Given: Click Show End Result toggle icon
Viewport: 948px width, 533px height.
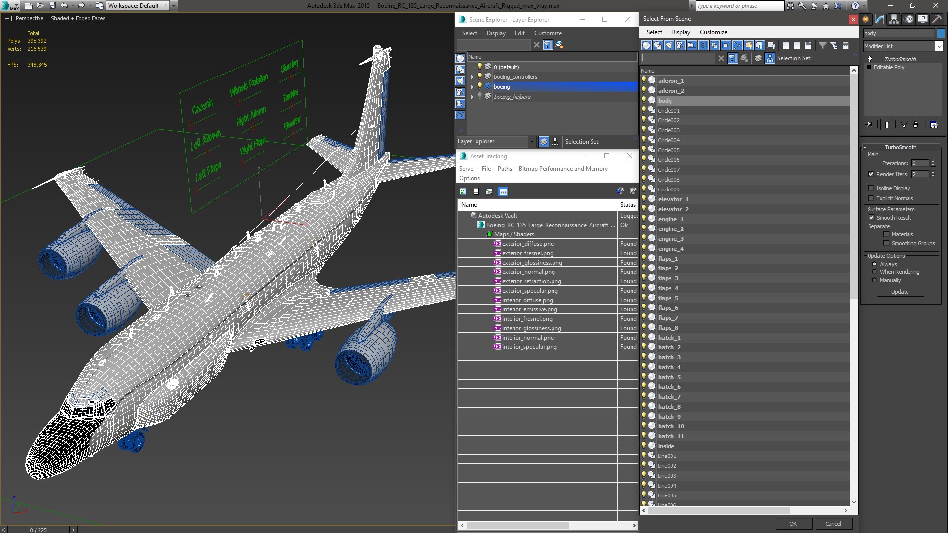Looking at the screenshot, I should pyautogui.click(x=887, y=125).
